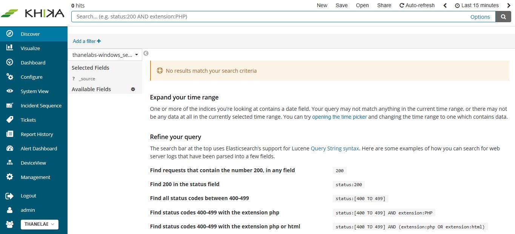
Task: Click the Selected Fields heading
Action: click(91, 68)
